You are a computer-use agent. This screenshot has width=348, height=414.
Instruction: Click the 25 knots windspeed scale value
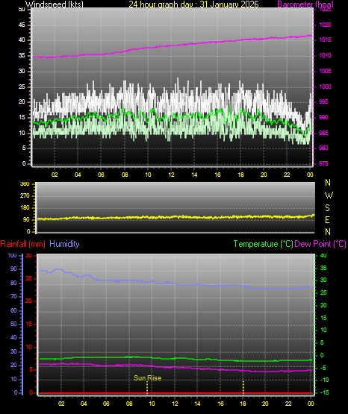coord(22,87)
